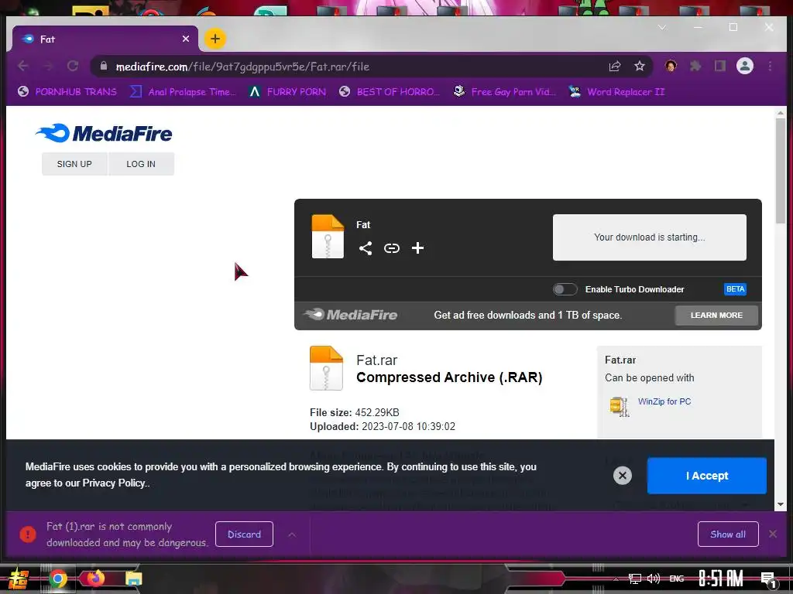Click the scrollbar down arrow

click(781, 504)
